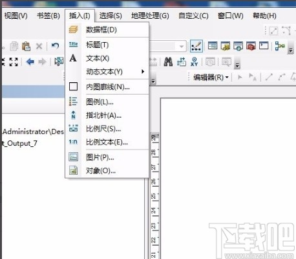Click the Find Route icon
Screen dimensions: 296x259
click(x=182, y=62)
